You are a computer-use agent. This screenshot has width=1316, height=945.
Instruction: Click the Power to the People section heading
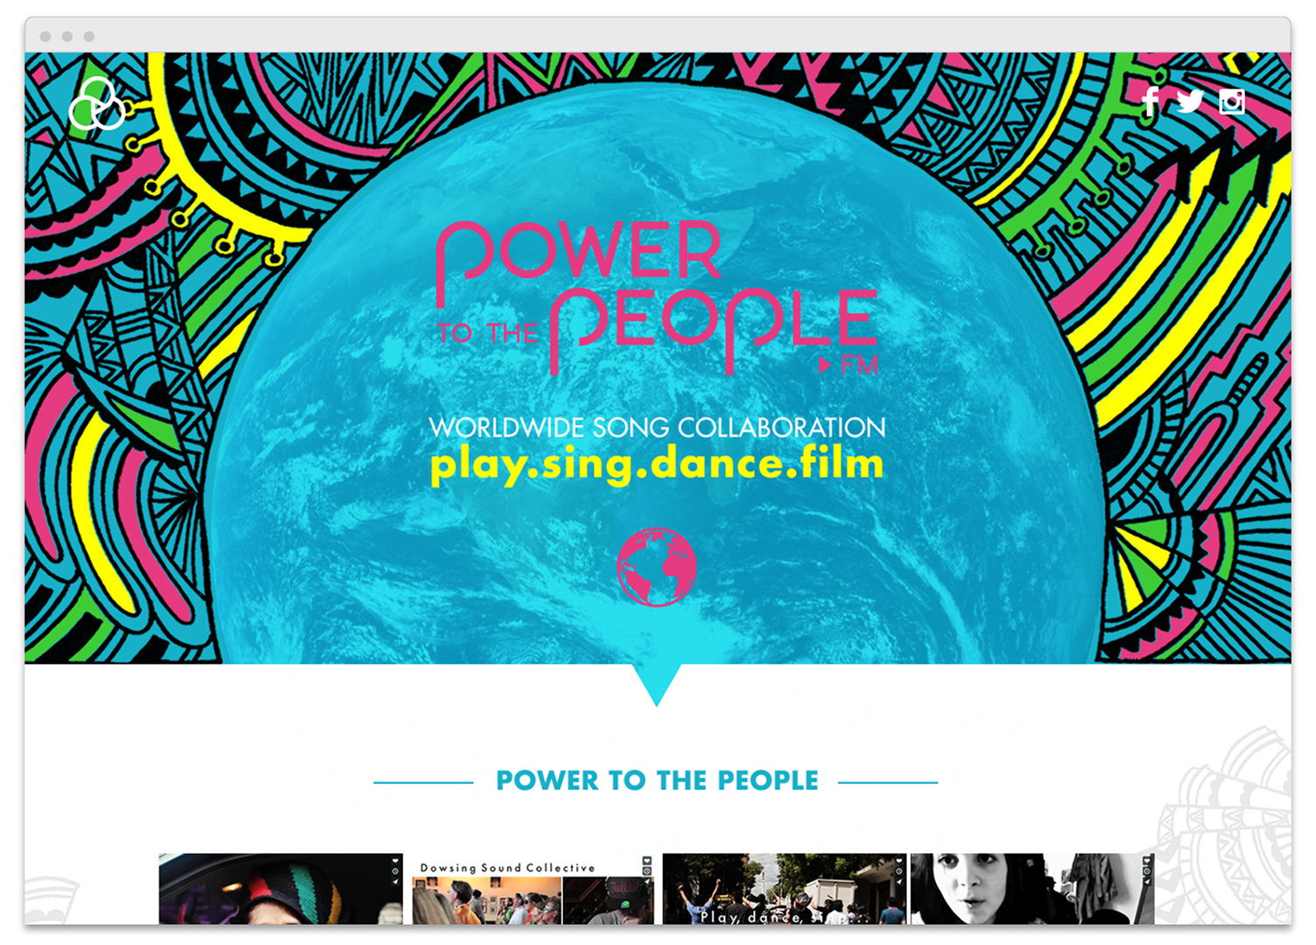657,780
